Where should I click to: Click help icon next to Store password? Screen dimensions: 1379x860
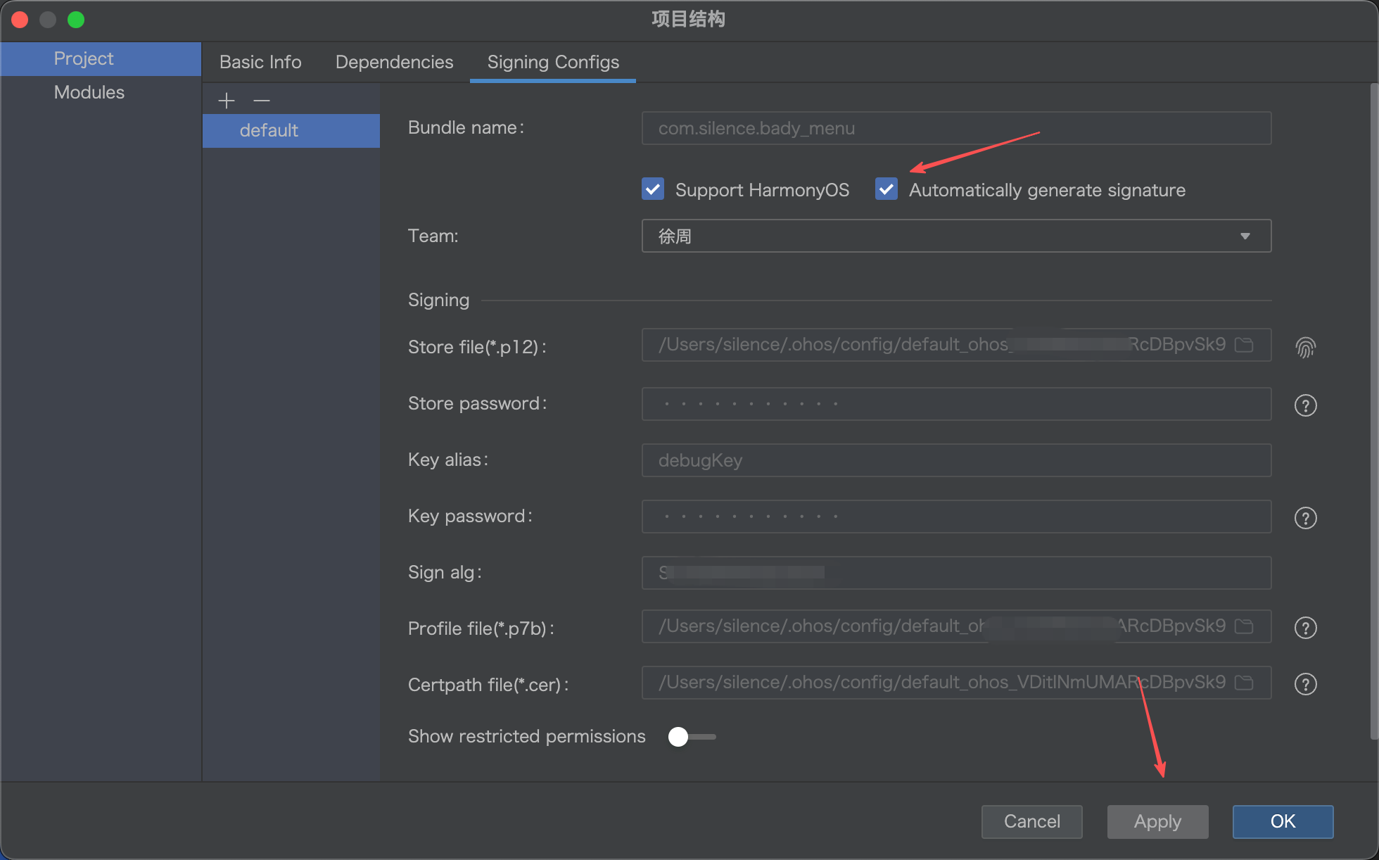[x=1305, y=405]
